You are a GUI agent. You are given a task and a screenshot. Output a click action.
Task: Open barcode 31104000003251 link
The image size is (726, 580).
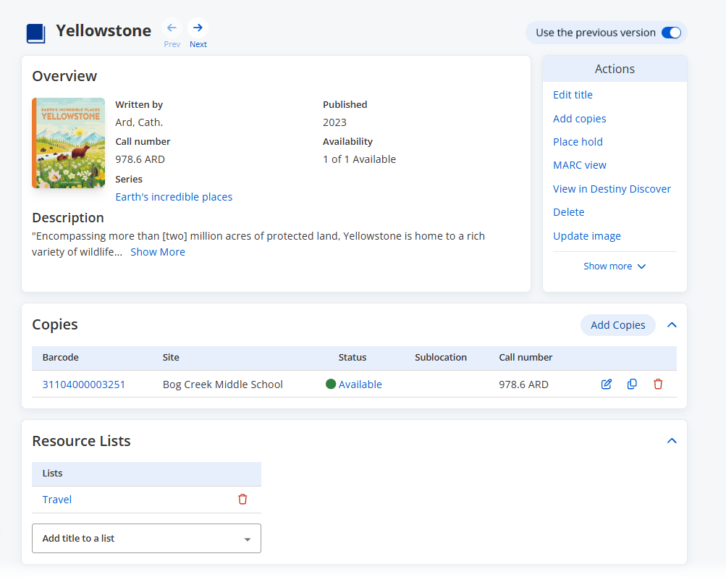(x=84, y=384)
